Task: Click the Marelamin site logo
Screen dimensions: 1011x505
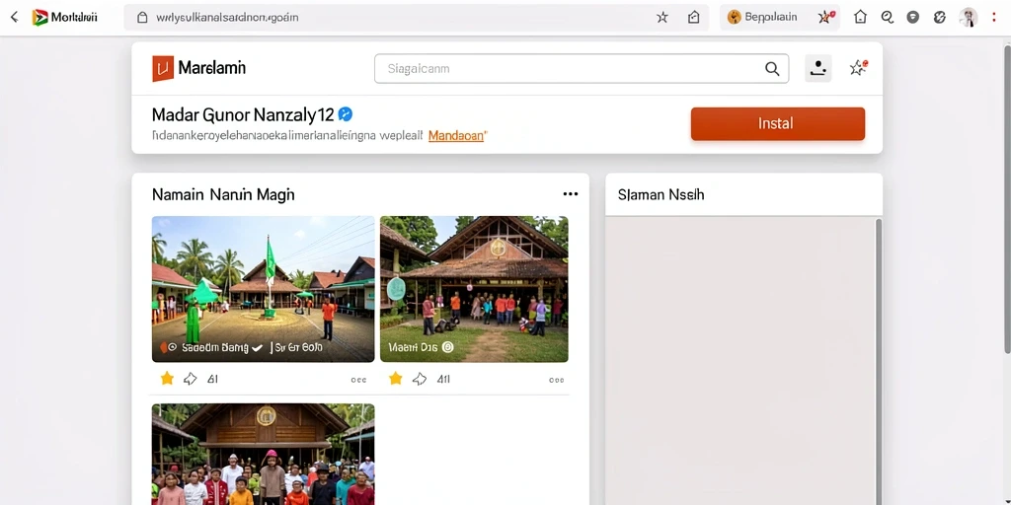Action: point(198,68)
